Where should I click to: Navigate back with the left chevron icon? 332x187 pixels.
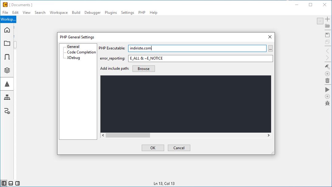tap(327, 51)
